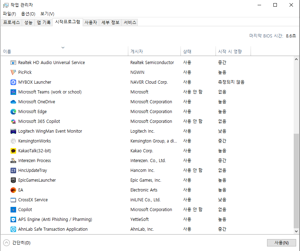The image size is (300, 251).
Task: Click the EA app icon
Action: (x=13, y=190)
